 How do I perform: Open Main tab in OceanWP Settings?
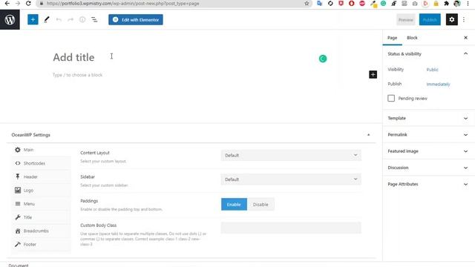tap(42, 150)
